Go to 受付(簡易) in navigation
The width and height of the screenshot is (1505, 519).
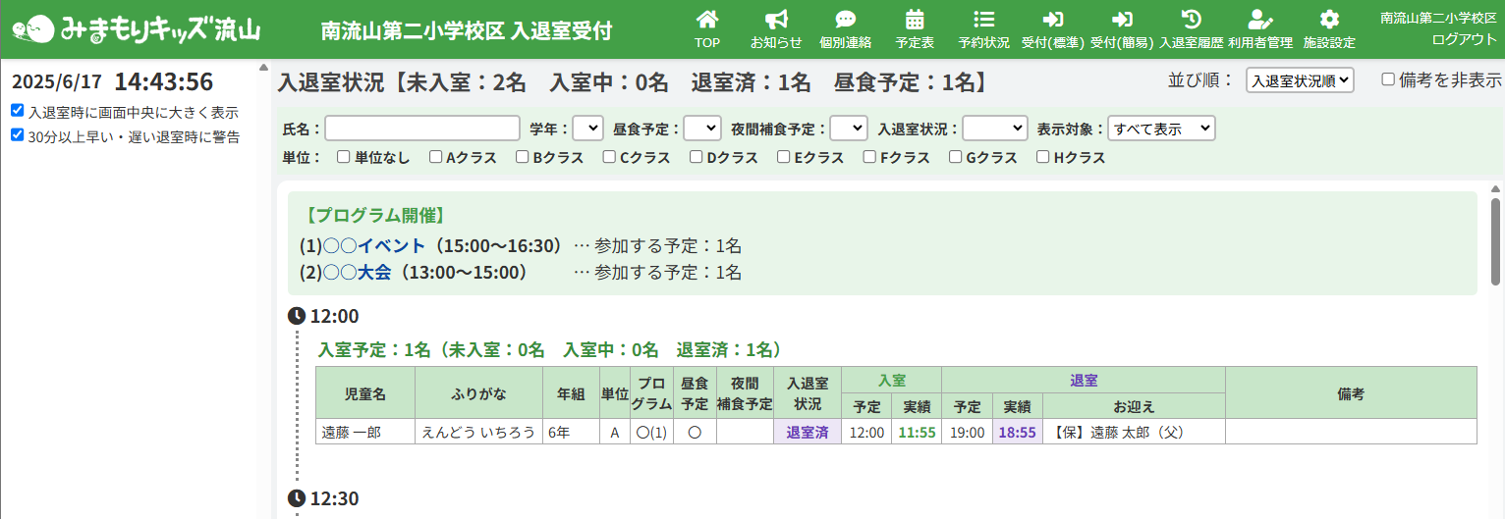click(x=1122, y=27)
